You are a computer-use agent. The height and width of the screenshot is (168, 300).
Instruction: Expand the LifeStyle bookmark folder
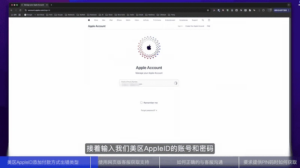162,15
